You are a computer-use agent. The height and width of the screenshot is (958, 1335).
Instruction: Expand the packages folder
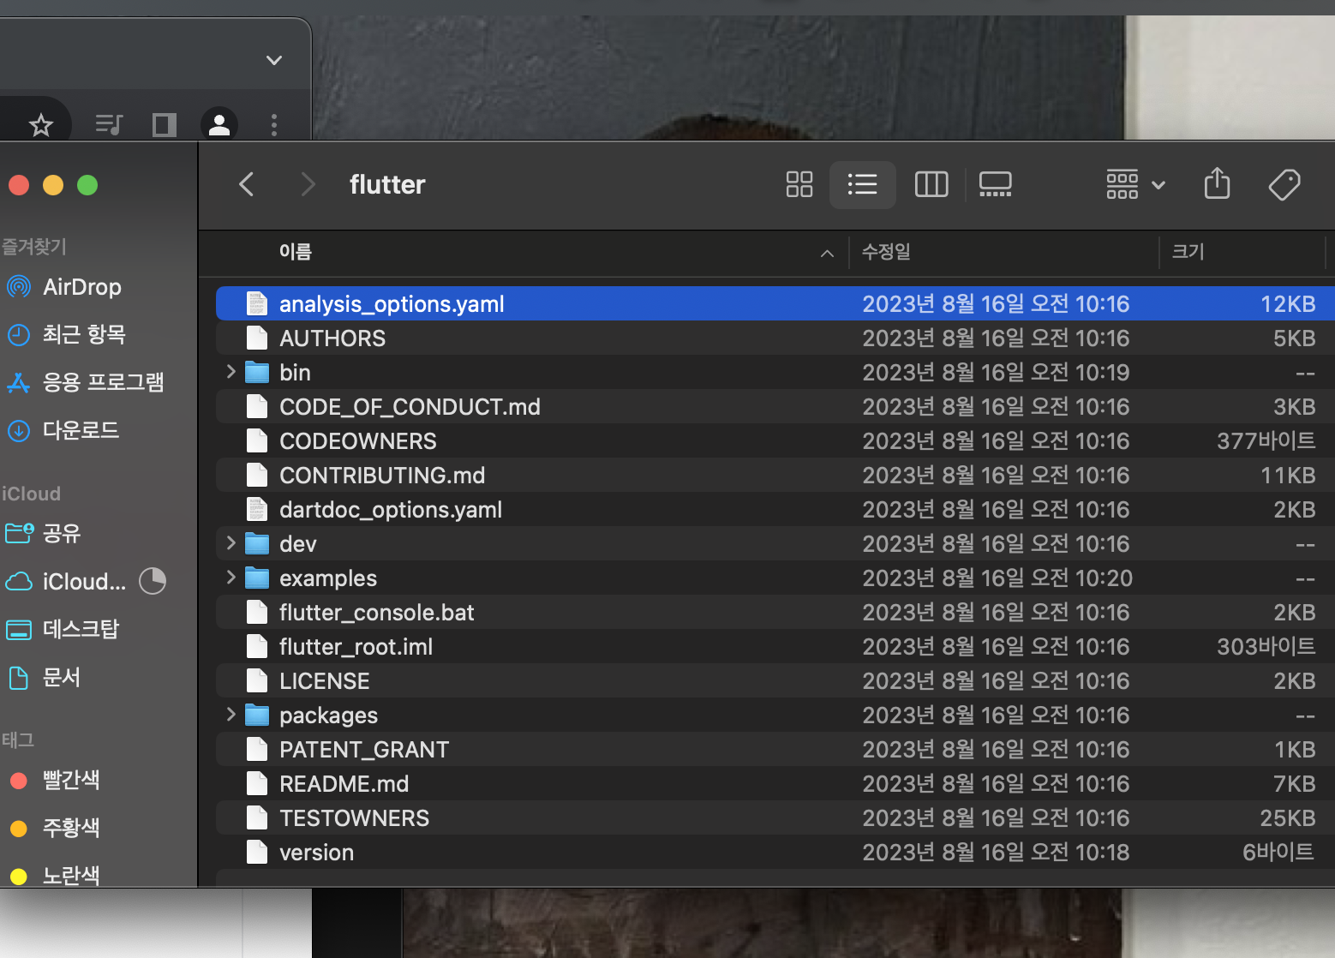pyautogui.click(x=230, y=715)
